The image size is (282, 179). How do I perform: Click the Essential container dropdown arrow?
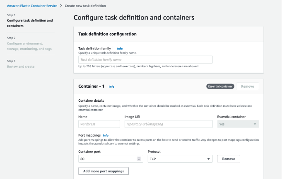tap(254, 124)
